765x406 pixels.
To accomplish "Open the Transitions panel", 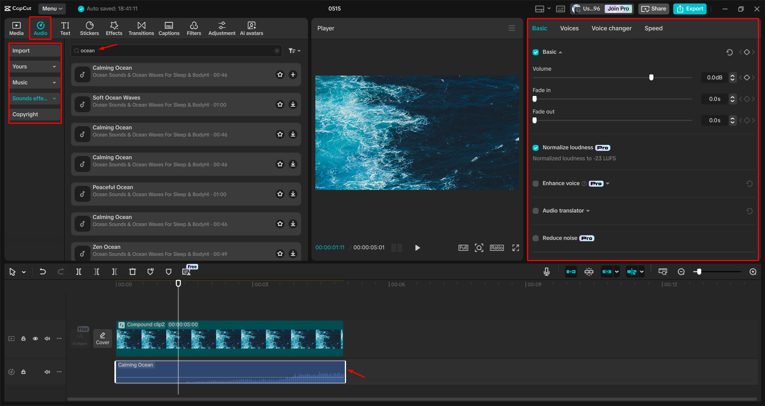I will [141, 28].
